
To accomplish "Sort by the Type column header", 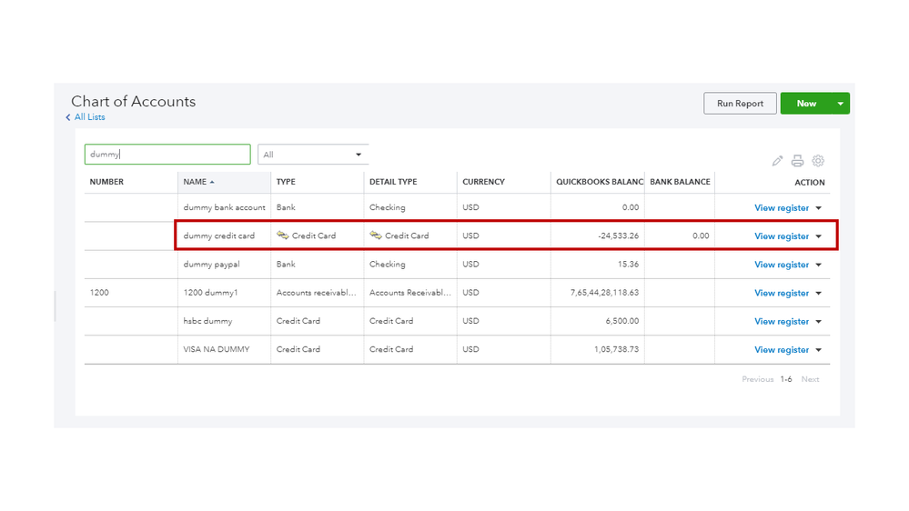I will [x=286, y=182].
